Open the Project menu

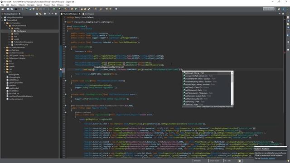47,5
